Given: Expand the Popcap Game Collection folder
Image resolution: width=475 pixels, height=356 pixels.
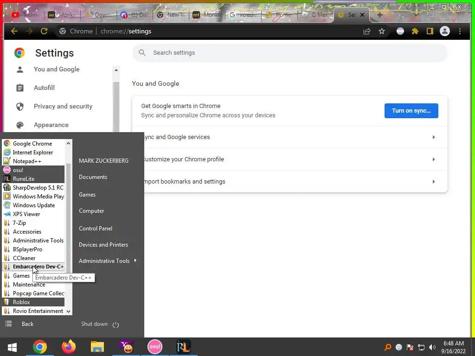Looking at the screenshot, I should point(33,293).
